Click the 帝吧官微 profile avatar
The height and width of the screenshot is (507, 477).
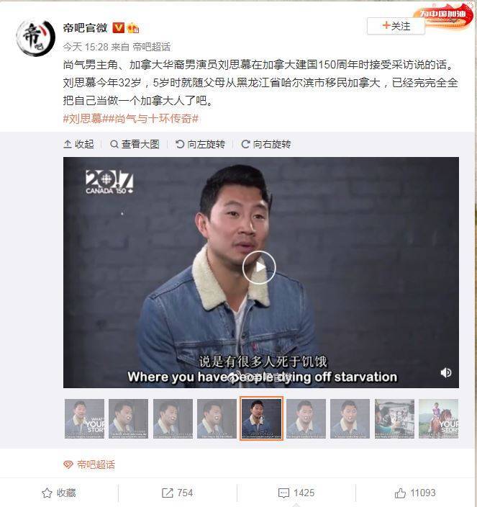35,37
